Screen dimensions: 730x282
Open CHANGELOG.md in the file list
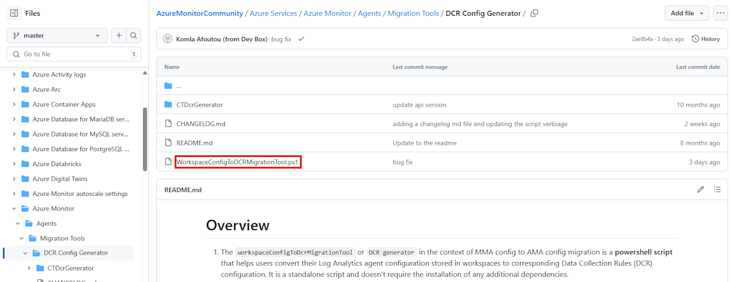pos(201,124)
